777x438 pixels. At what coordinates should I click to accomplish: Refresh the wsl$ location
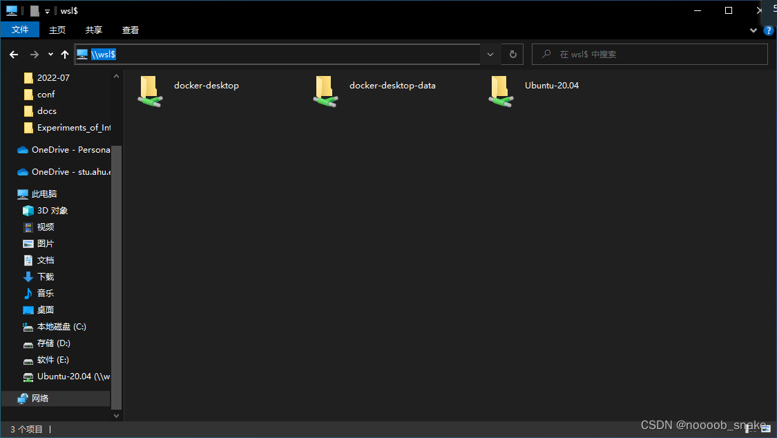pos(513,55)
